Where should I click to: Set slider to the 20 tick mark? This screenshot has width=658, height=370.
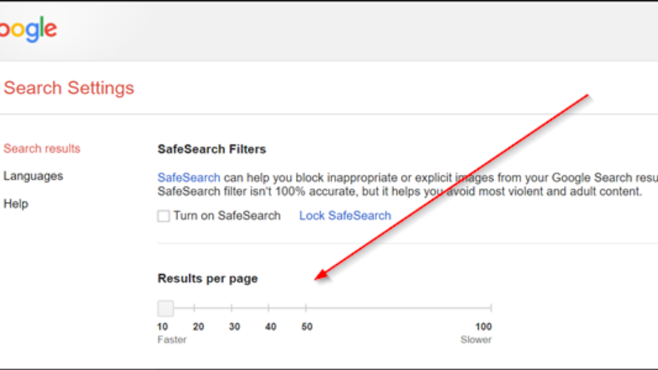point(195,309)
